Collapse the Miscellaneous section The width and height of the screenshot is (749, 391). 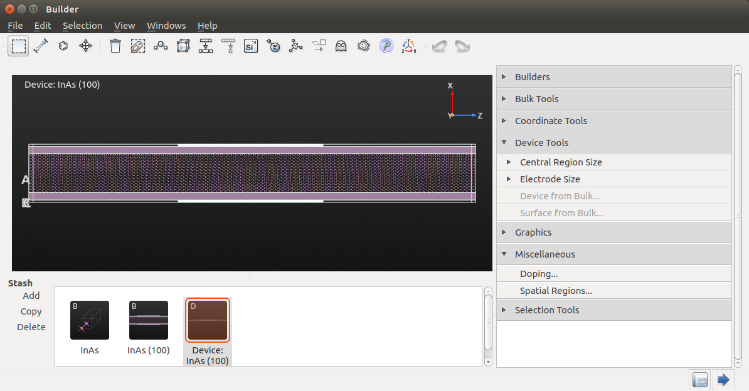tap(614, 254)
